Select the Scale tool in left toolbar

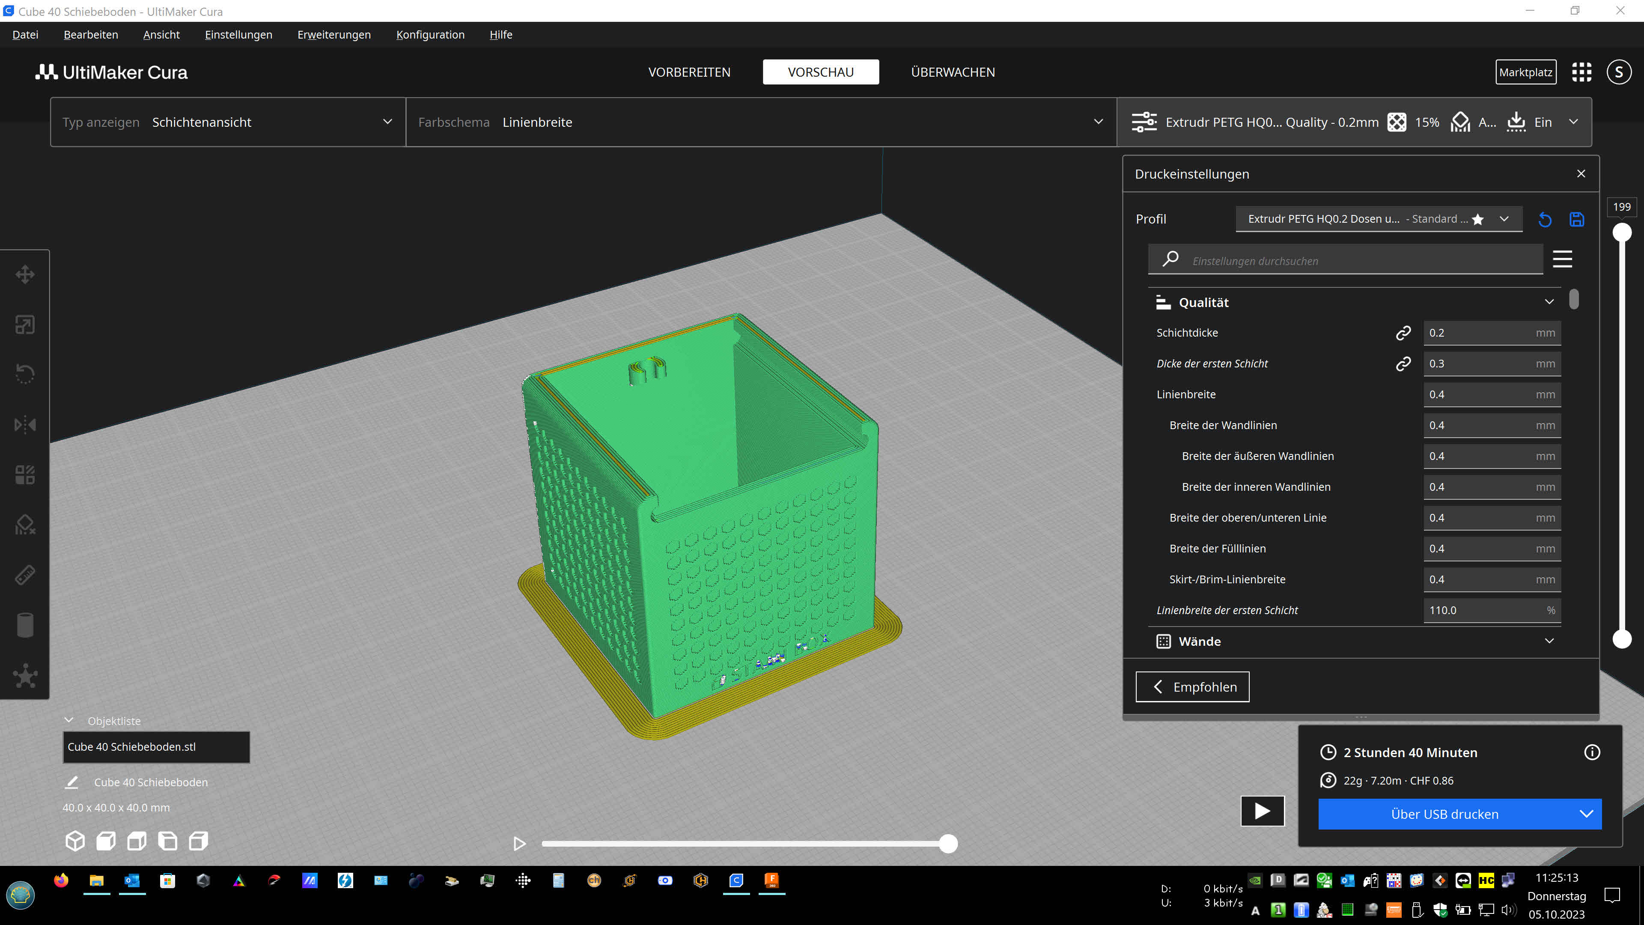coord(25,324)
